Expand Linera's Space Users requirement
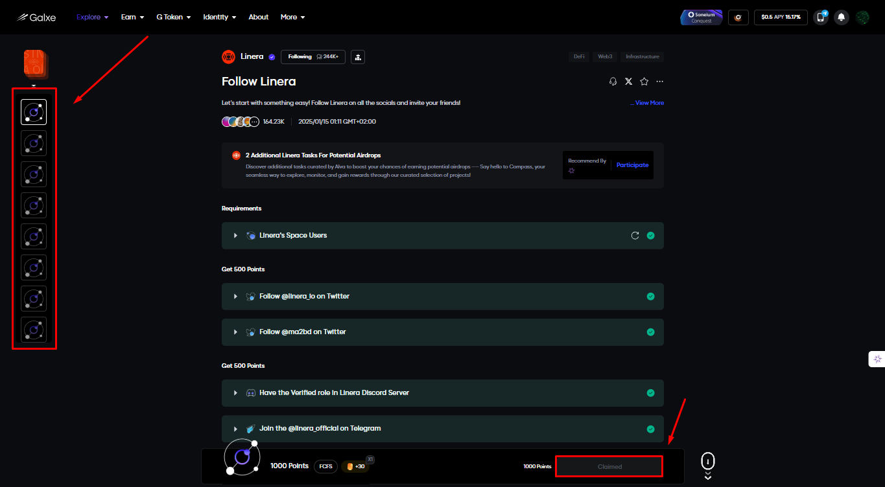Image resolution: width=885 pixels, height=487 pixels. [235, 236]
